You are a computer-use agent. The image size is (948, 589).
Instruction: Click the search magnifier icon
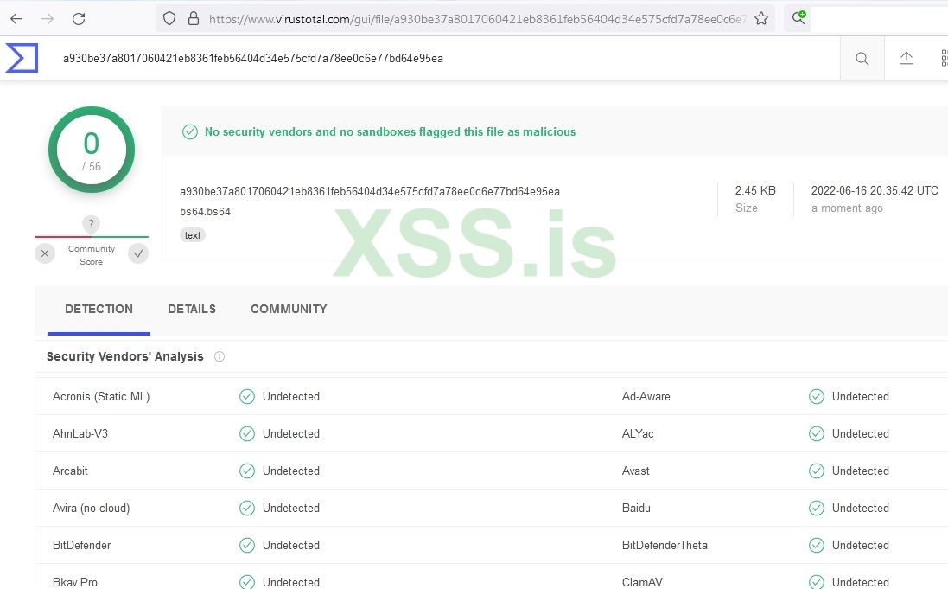tap(862, 59)
